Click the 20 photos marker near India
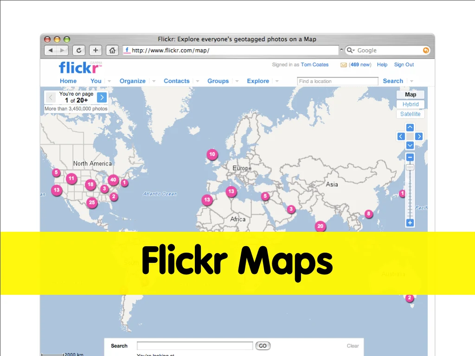 pyautogui.click(x=320, y=226)
